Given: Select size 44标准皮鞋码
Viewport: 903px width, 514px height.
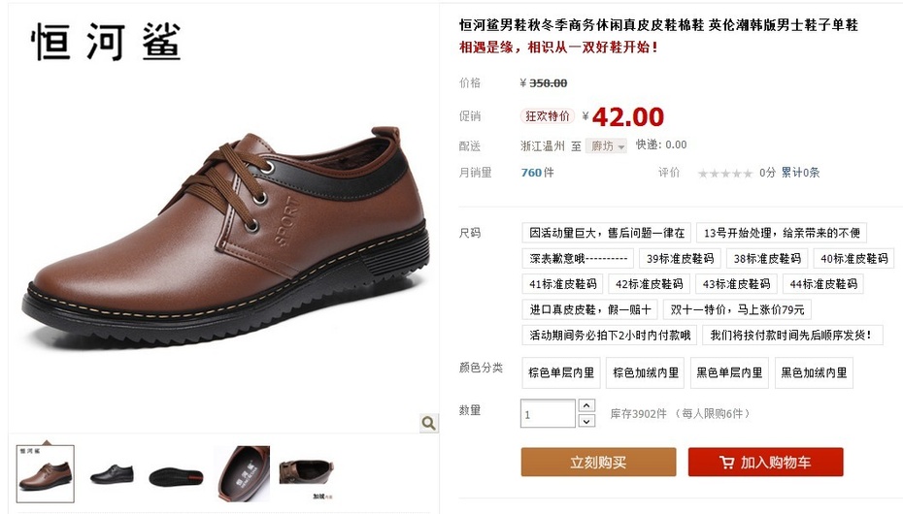Looking at the screenshot, I should pos(823,284).
